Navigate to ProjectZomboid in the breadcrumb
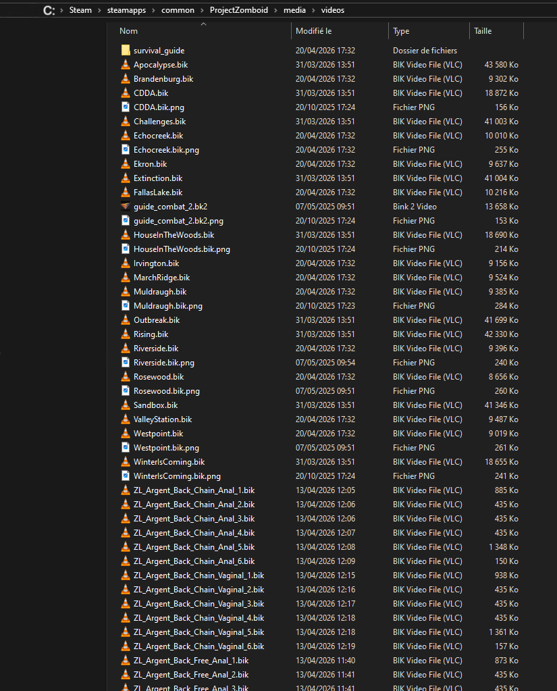 pos(238,10)
